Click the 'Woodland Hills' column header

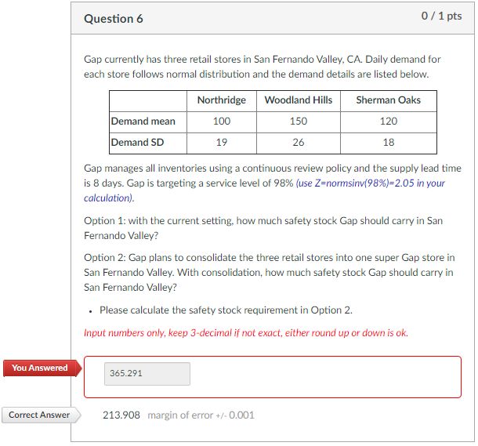coord(299,100)
